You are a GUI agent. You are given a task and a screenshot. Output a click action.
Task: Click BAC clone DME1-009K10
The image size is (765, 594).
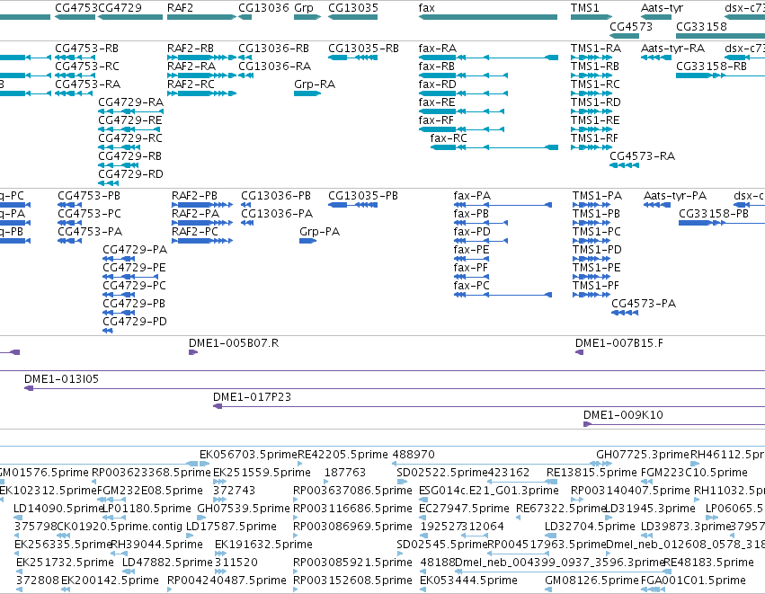click(623, 416)
